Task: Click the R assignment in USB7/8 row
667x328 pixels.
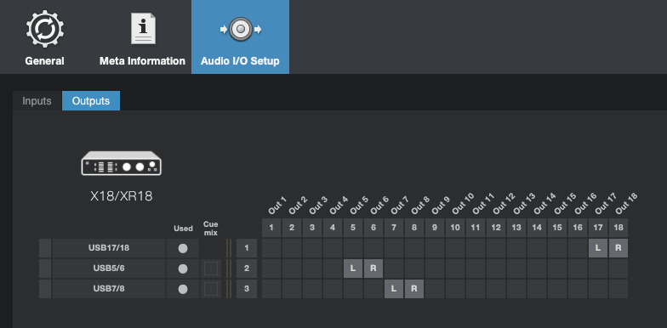Action: tap(414, 289)
